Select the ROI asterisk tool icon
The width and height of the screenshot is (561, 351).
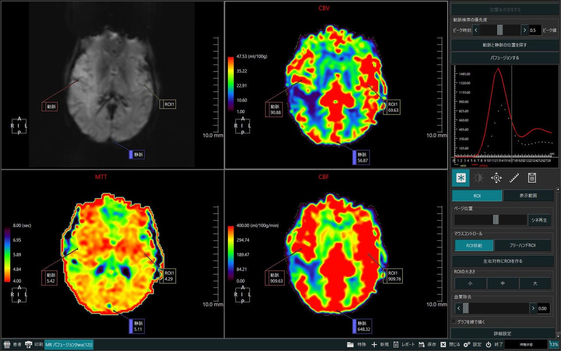coord(461,178)
